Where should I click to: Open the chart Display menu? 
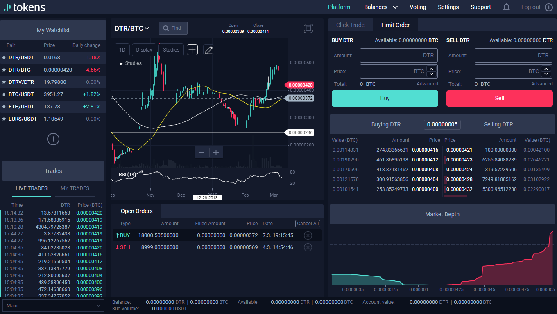[x=144, y=50]
